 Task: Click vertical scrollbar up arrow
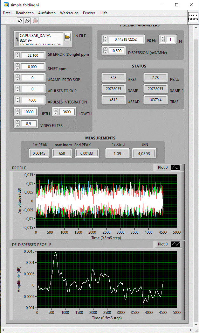[196, 28]
